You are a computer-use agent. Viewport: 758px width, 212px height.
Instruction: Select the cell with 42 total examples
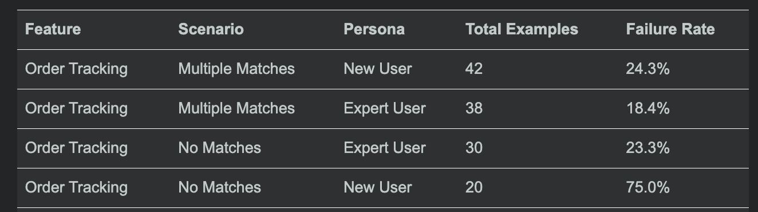pos(474,69)
